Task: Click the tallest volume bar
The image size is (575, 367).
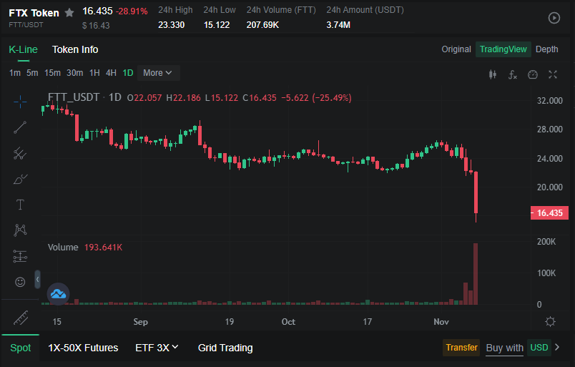Action: pos(476,274)
